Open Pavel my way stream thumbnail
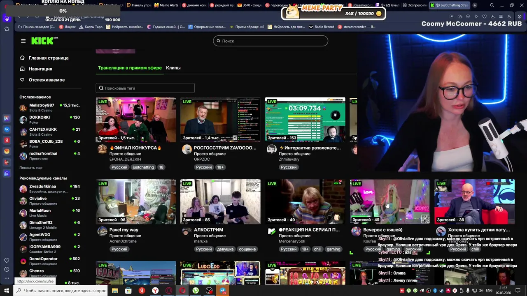This screenshot has height=296, width=527. [x=136, y=201]
